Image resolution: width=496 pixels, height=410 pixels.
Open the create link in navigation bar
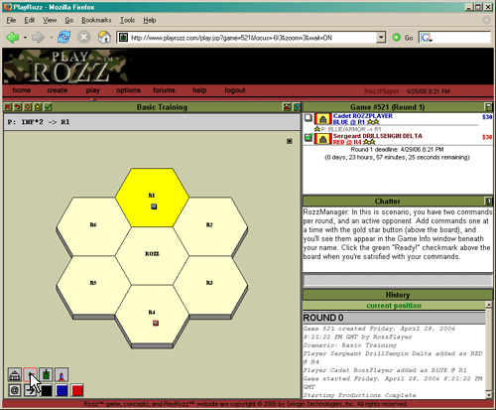click(58, 90)
